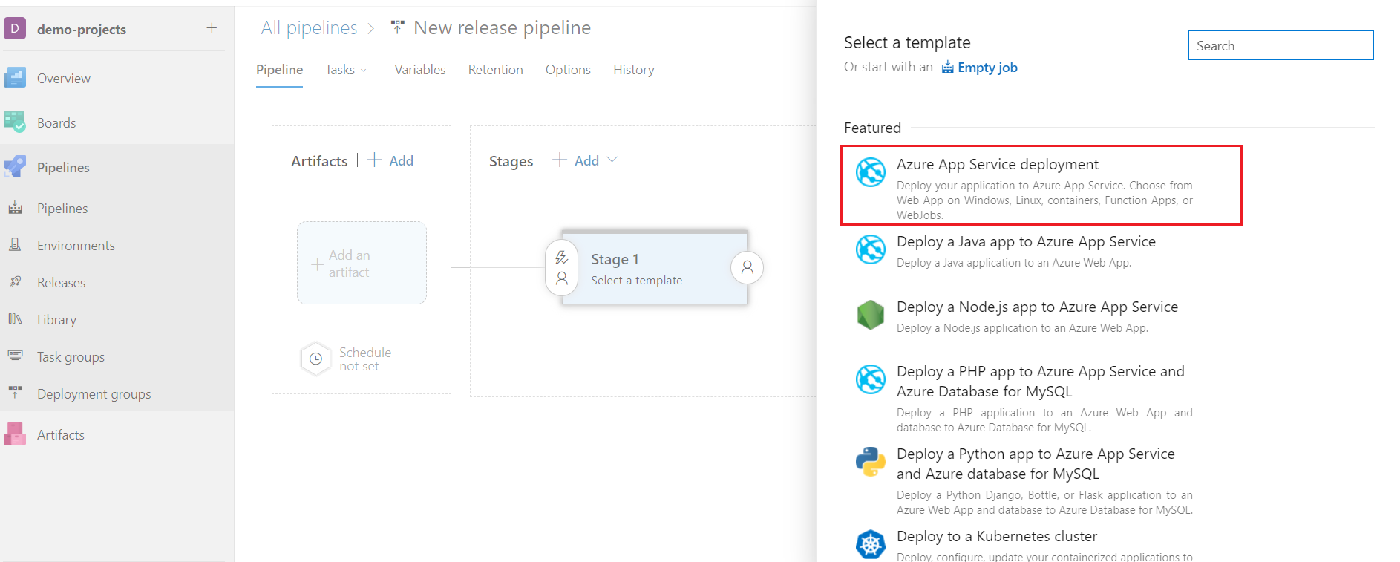Open Overview via its sidebar icon

15,78
